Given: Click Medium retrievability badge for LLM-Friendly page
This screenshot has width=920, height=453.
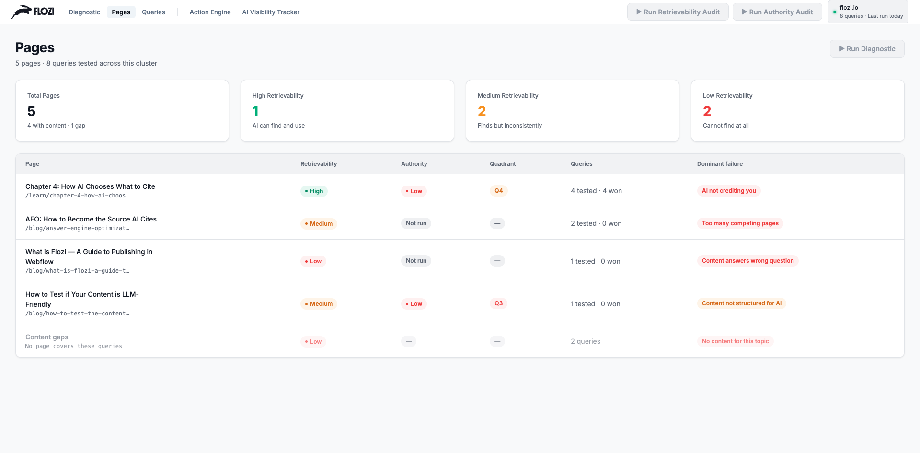Looking at the screenshot, I should [x=319, y=304].
